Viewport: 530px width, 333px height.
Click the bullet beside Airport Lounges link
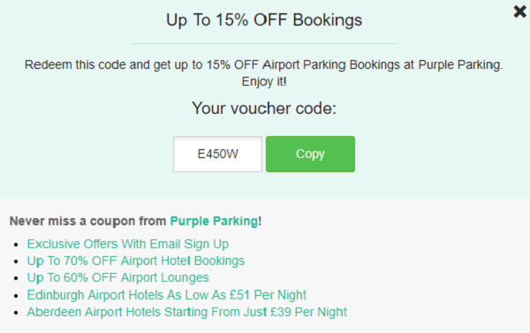tap(16, 278)
